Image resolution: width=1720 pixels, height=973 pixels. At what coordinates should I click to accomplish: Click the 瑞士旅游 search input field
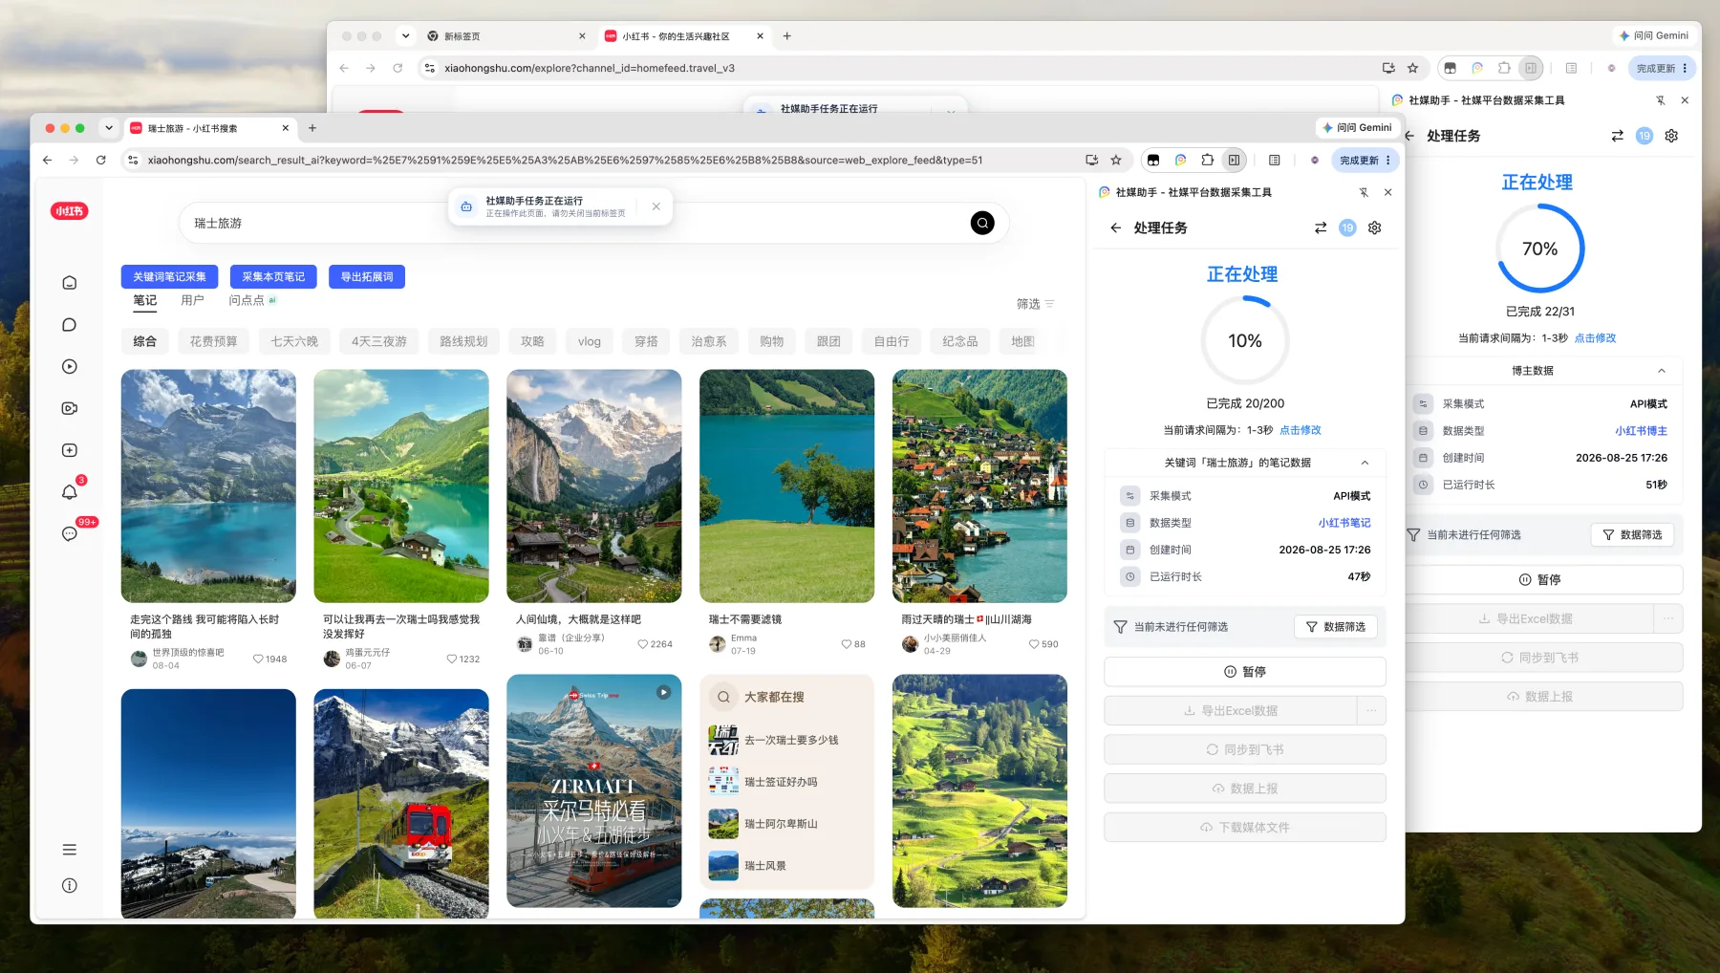click(x=573, y=224)
